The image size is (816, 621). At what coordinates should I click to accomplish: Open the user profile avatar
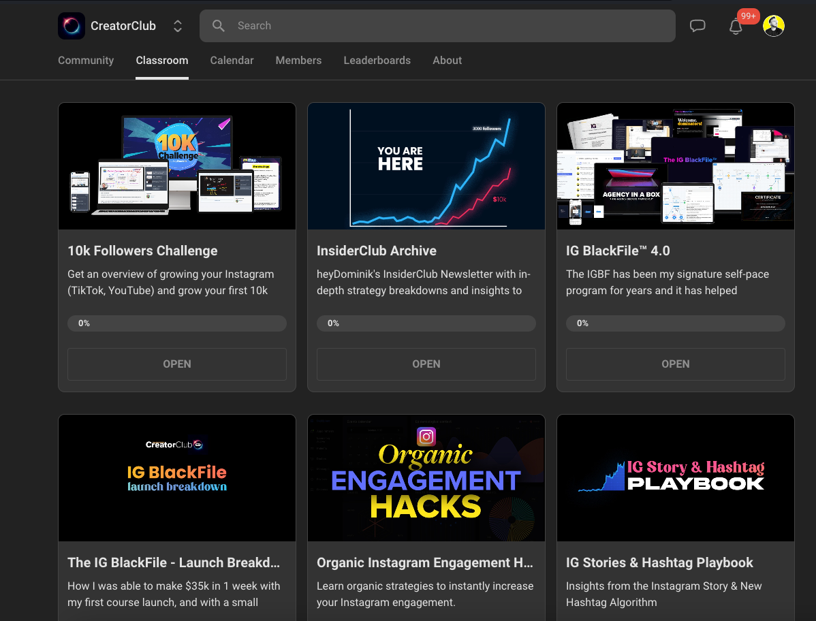773,26
